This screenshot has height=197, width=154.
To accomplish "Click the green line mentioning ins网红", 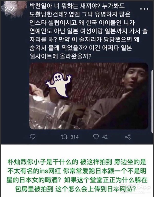I will tap(77, 171).
